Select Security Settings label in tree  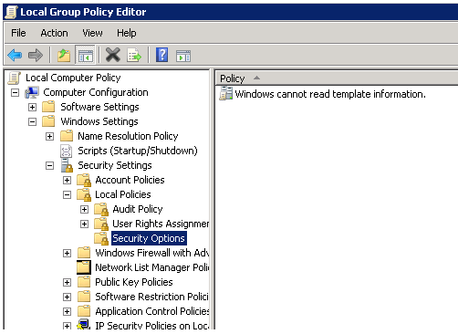point(115,165)
